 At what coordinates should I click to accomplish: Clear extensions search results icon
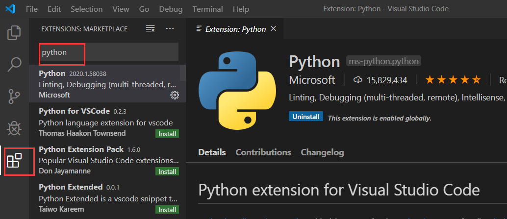[x=151, y=29]
